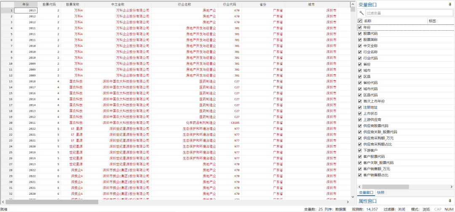Viewport: 455px width, 212px height.
Task: Select row number 13 header
Action: pyautogui.click(x=7, y=81)
